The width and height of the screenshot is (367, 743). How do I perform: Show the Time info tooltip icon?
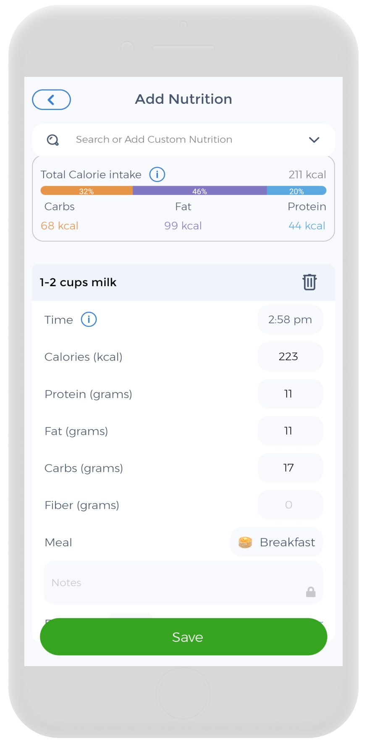click(89, 319)
